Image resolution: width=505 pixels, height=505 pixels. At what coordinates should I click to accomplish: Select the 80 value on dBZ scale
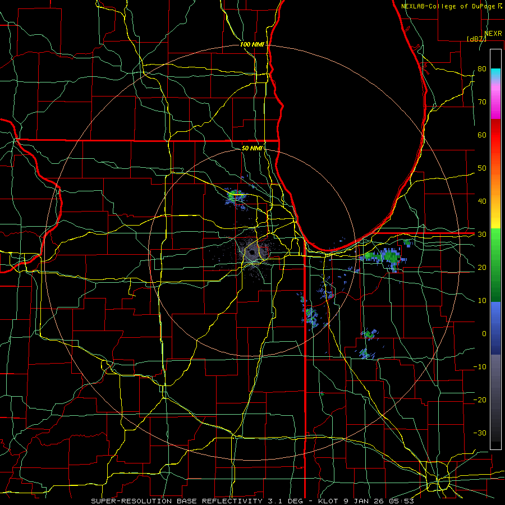pos(482,68)
